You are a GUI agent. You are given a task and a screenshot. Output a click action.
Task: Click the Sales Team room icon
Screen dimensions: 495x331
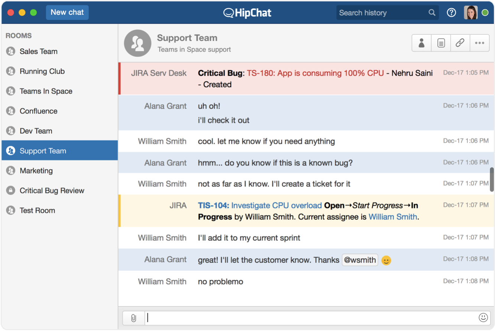[11, 52]
